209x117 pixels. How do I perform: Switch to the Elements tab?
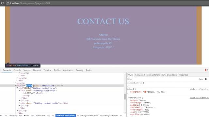(x=7, y=70)
